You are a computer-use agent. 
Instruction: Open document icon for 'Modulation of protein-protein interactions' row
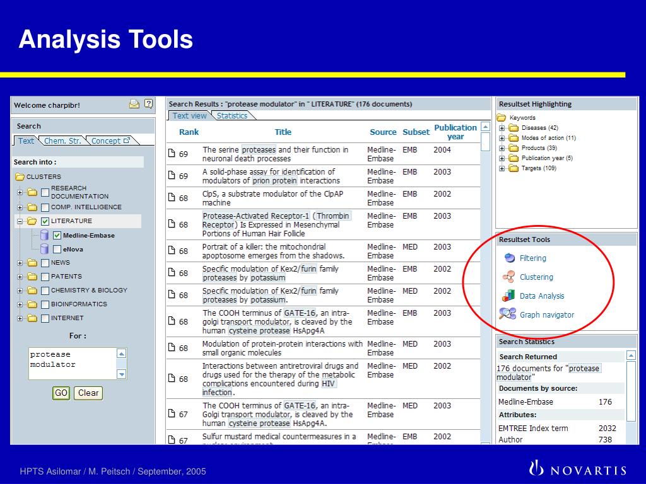coord(172,348)
